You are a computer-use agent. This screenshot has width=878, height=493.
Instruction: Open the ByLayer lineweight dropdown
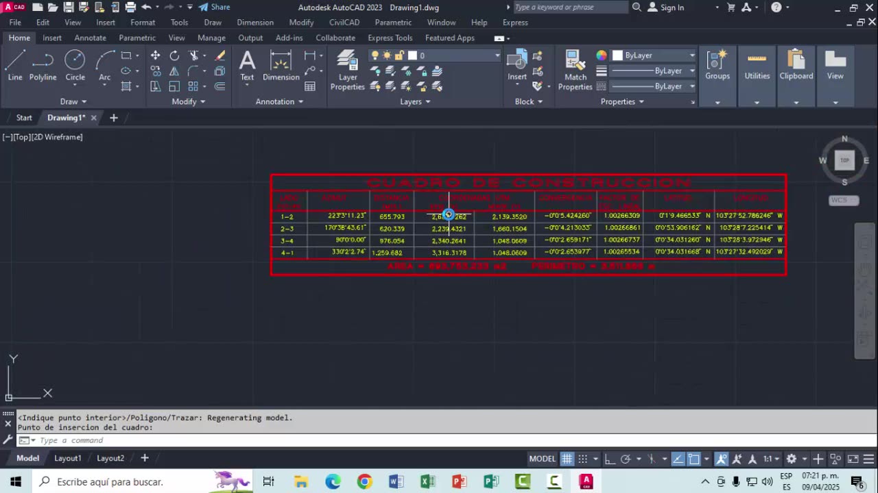[x=692, y=71]
